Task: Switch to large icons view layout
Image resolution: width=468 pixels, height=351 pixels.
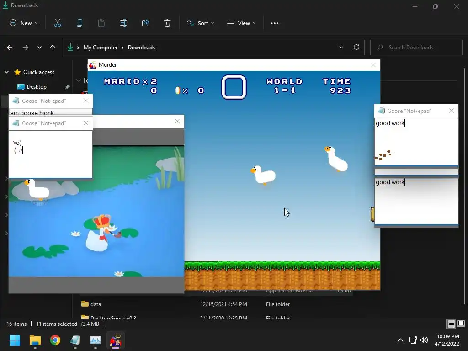Action: (x=461, y=324)
